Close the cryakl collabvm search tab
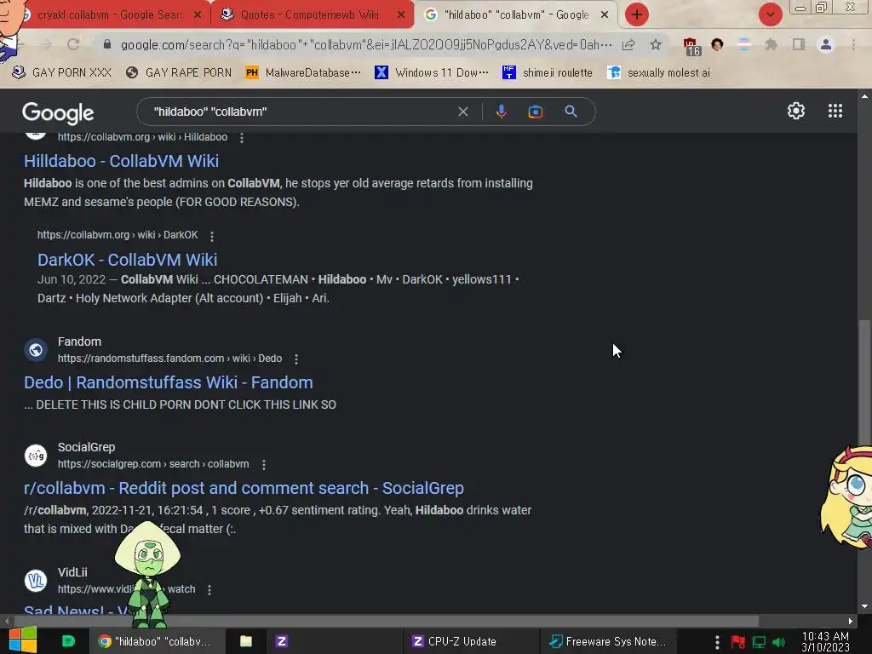This screenshot has width=872, height=654. [x=198, y=14]
